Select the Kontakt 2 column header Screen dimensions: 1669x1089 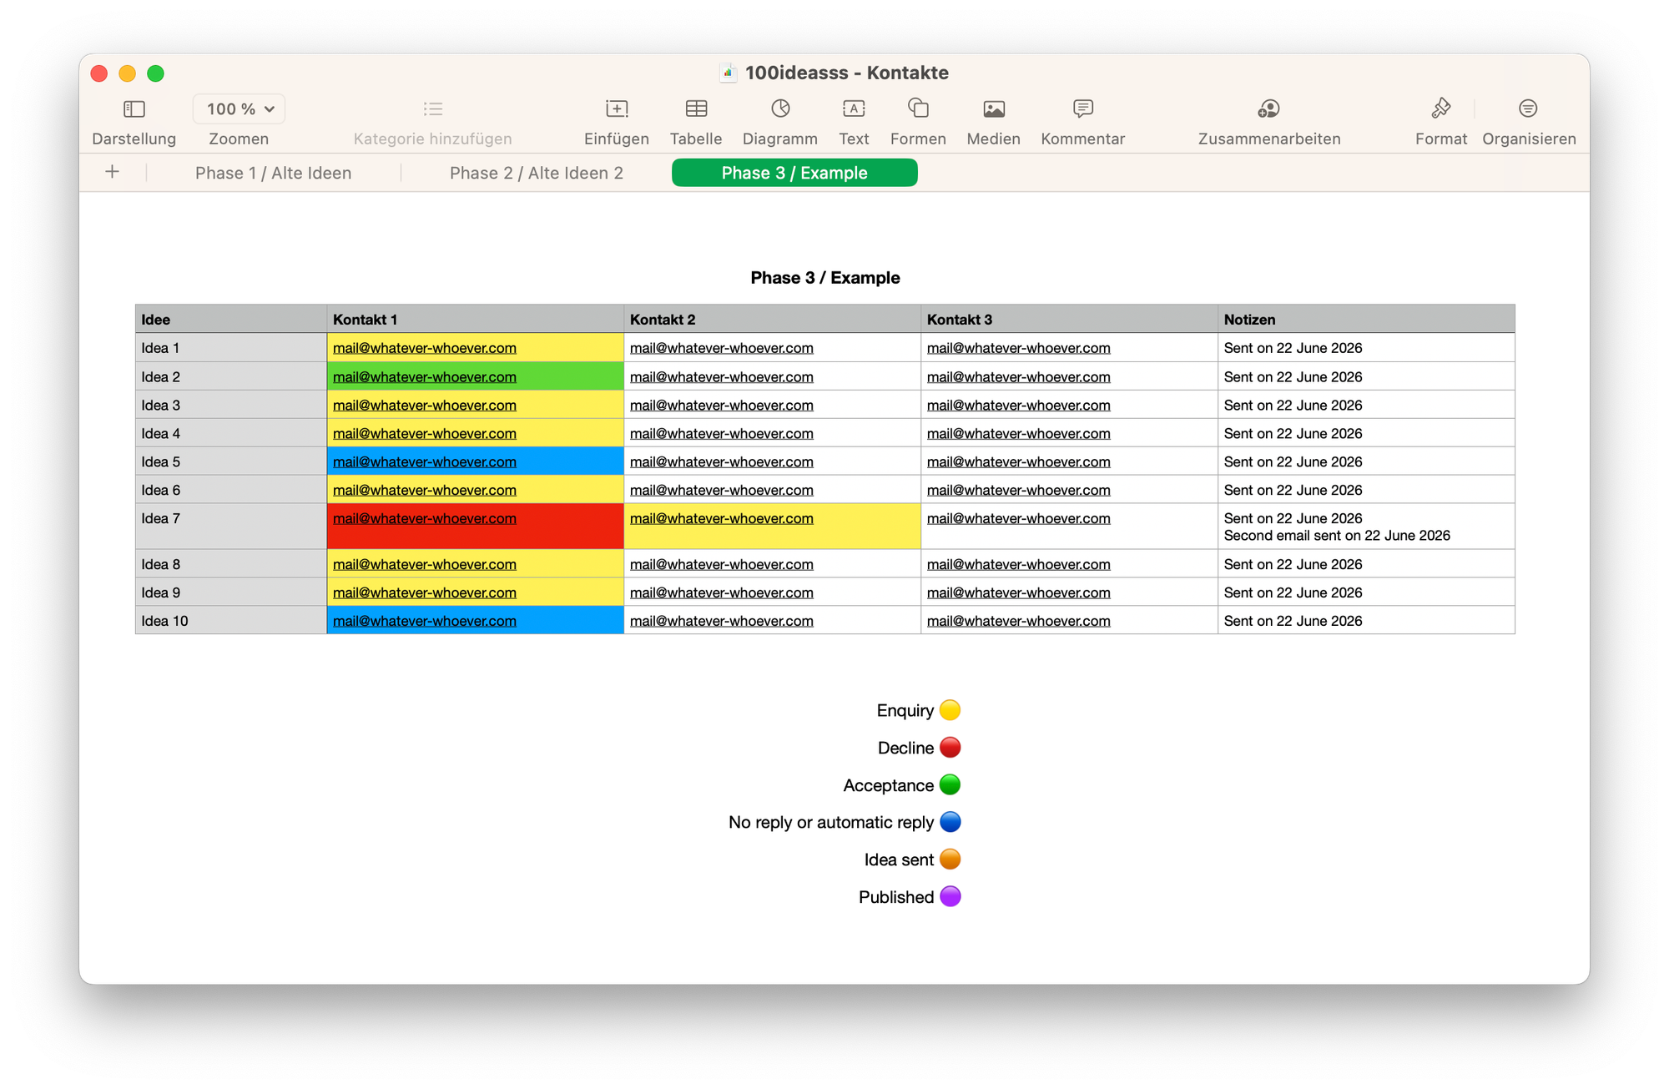pyautogui.click(x=773, y=320)
